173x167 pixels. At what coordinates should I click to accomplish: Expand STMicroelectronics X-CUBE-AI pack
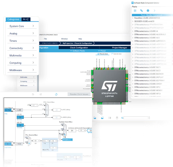point(133,31)
